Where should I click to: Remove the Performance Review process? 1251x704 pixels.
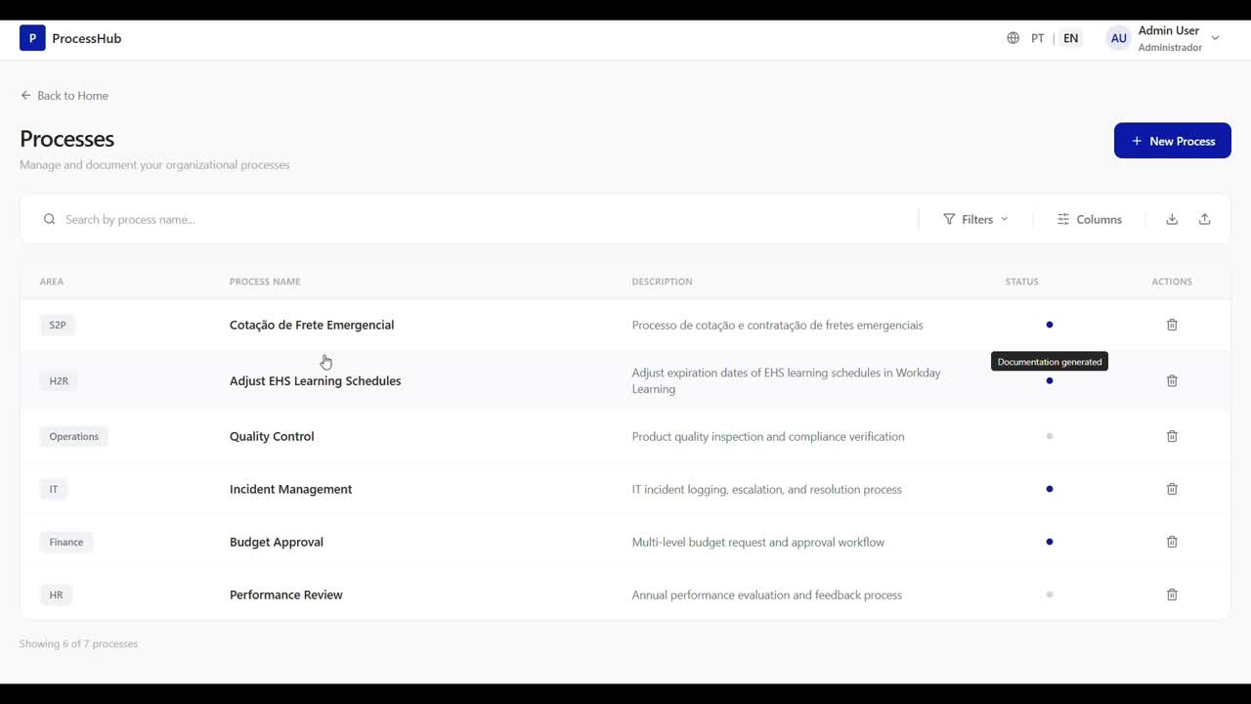[1172, 594]
